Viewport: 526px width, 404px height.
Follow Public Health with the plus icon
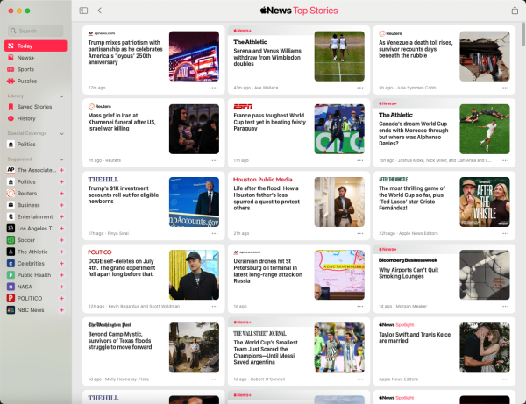point(61,275)
